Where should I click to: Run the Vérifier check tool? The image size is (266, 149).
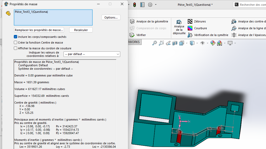point(132,35)
